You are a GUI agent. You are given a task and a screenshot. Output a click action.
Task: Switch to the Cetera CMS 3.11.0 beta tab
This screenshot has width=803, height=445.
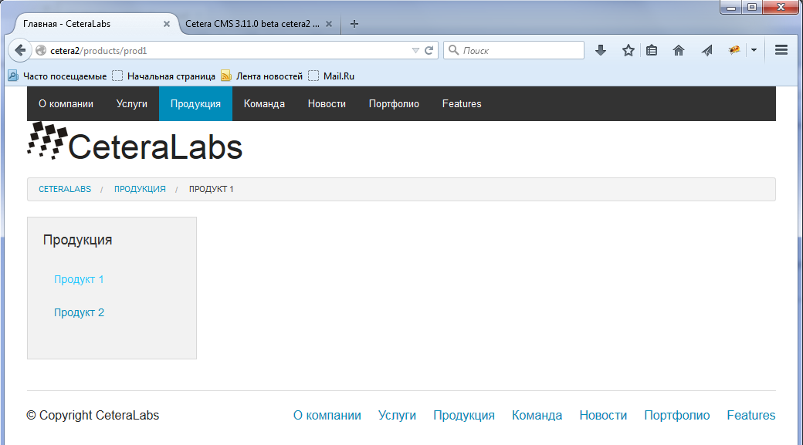click(x=259, y=24)
